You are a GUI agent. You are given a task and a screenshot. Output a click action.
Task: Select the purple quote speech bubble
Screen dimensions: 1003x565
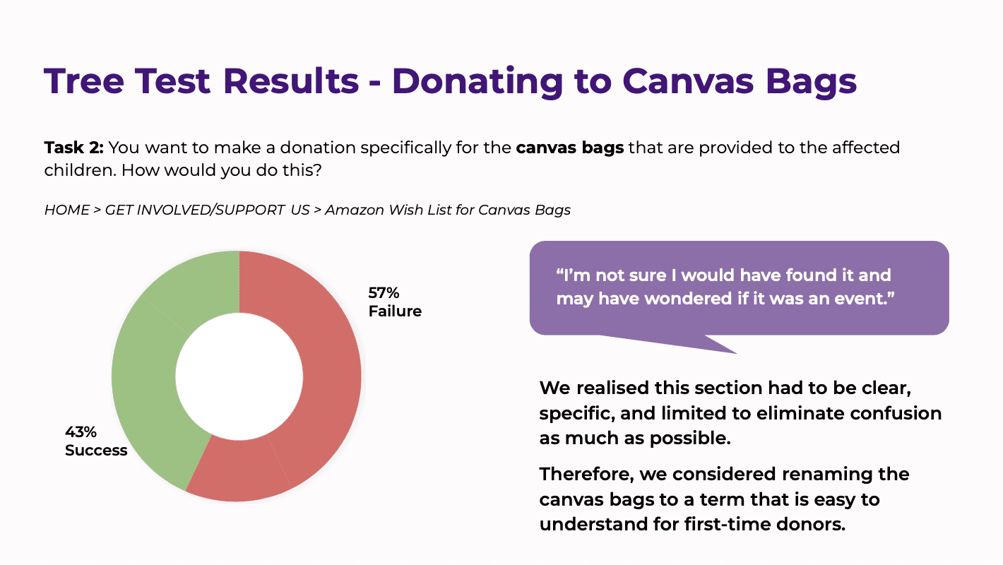pyautogui.click(x=739, y=288)
